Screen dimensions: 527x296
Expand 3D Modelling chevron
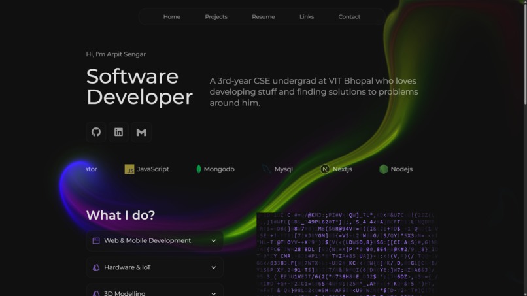213,293
